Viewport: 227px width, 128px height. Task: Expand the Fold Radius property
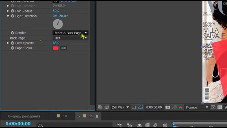point(8,11)
